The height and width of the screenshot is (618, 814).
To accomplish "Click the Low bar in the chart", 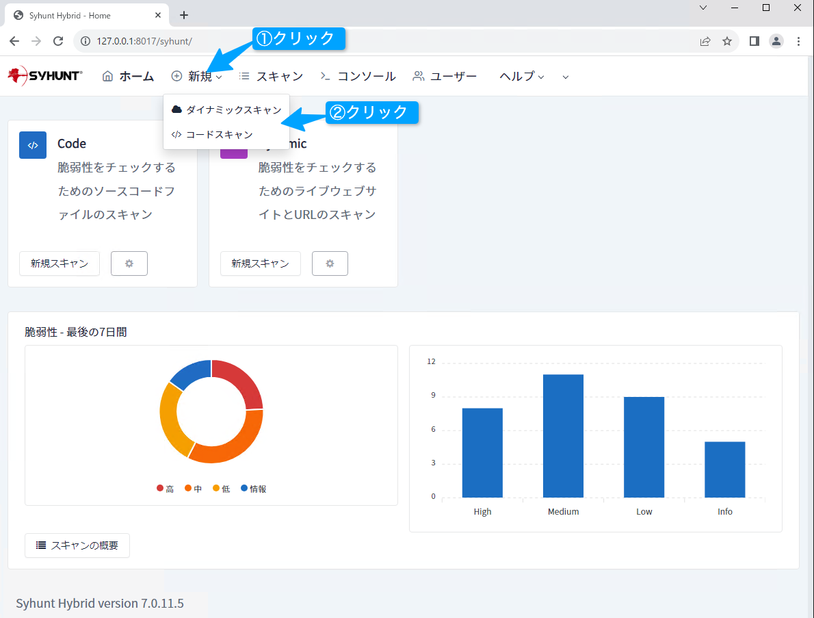I will pyautogui.click(x=644, y=447).
